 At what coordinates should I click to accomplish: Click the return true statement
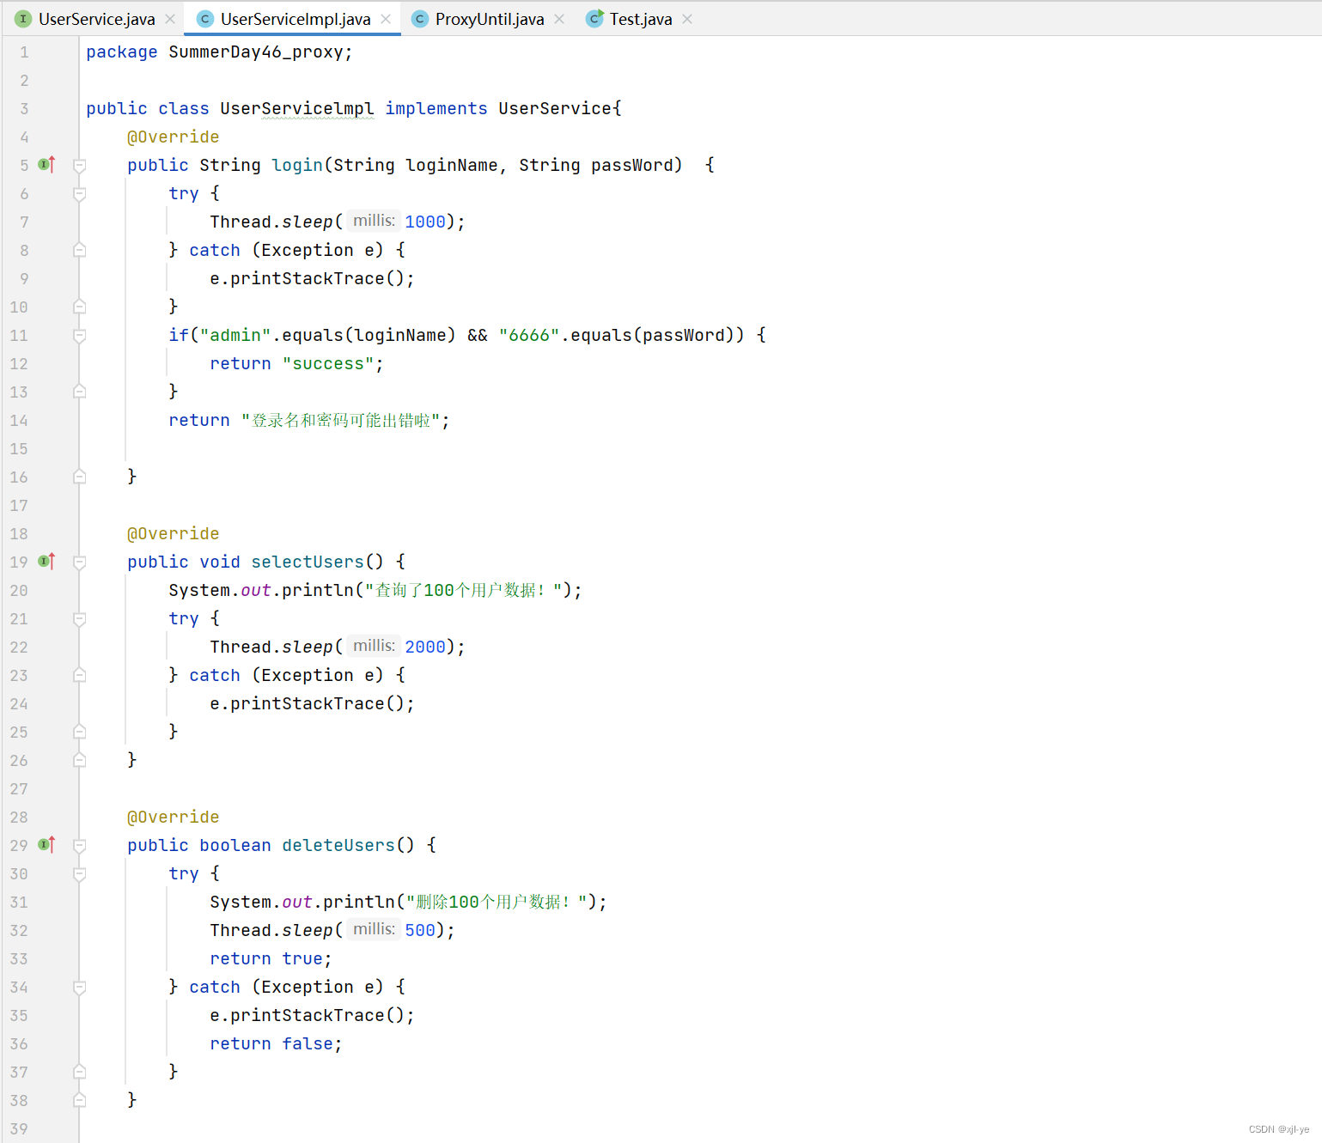click(x=271, y=958)
